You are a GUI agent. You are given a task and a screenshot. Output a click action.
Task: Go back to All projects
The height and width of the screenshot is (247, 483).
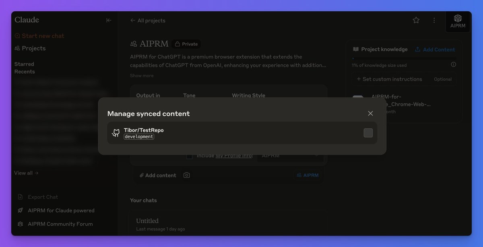coord(148,21)
